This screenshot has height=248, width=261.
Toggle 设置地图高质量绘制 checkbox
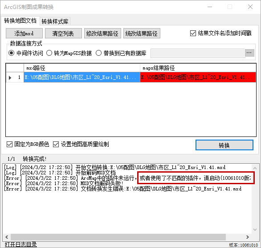[56, 145]
